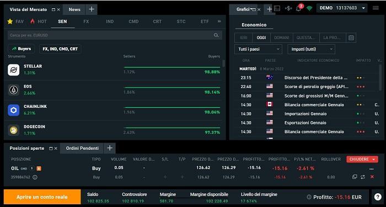386x207 pixels.
Task: Click the Stellar sentiment bar
Action: tap(172, 67)
